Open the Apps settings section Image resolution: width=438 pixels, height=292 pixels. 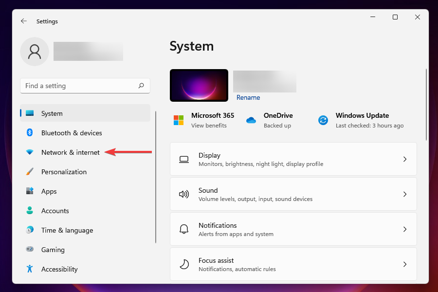[85, 191]
